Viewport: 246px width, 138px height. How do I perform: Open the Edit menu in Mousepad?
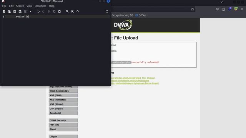11,6
